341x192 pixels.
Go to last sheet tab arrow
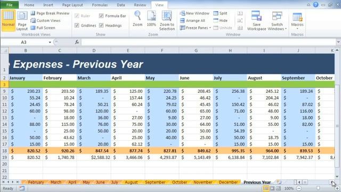(18, 182)
